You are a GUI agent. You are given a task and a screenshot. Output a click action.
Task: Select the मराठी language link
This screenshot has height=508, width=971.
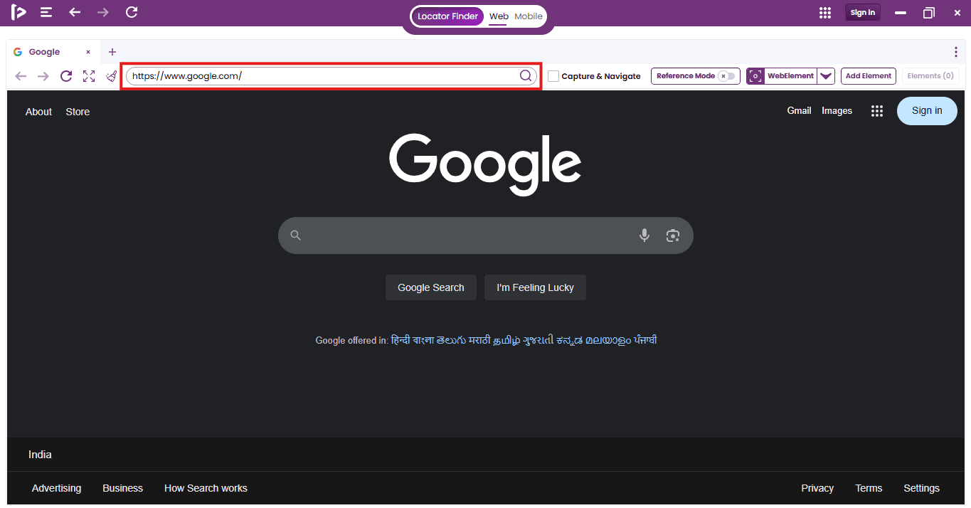tap(479, 340)
